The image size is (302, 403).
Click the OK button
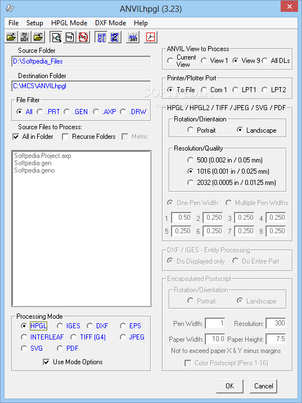tap(229, 386)
